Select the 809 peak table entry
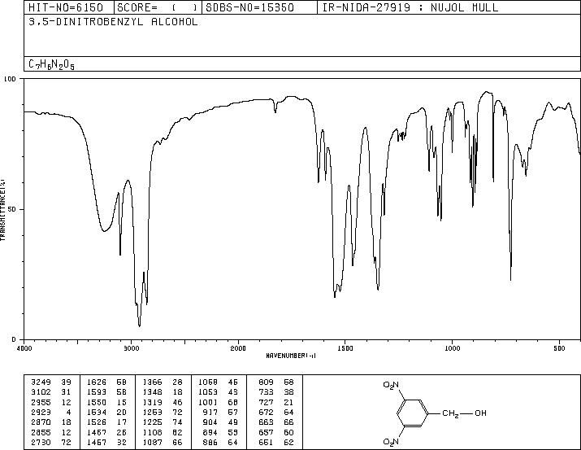The height and width of the screenshot is (450, 581). pos(276,382)
